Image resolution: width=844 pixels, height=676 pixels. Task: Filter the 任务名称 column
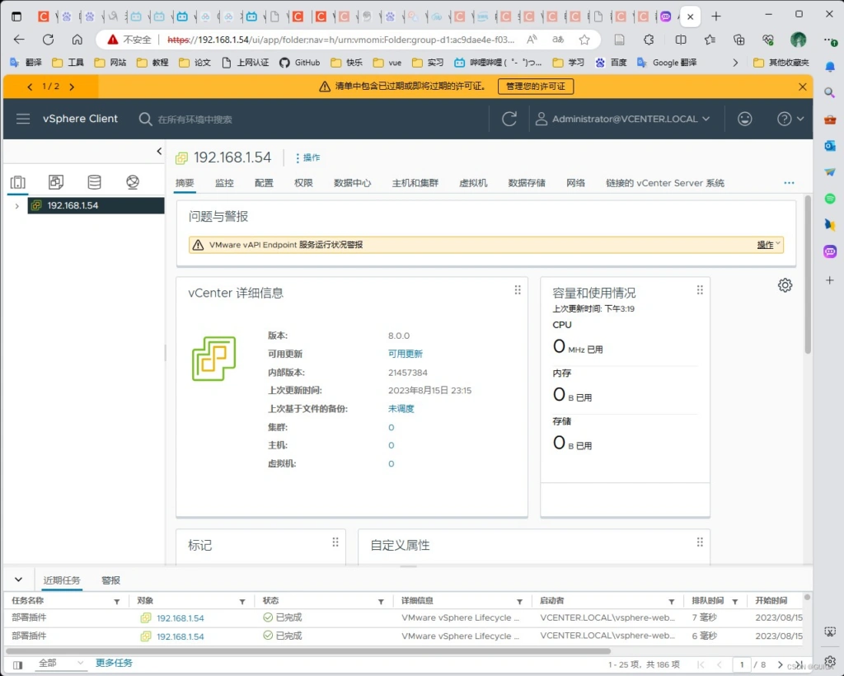pyautogui.click(x=117, y=602)
